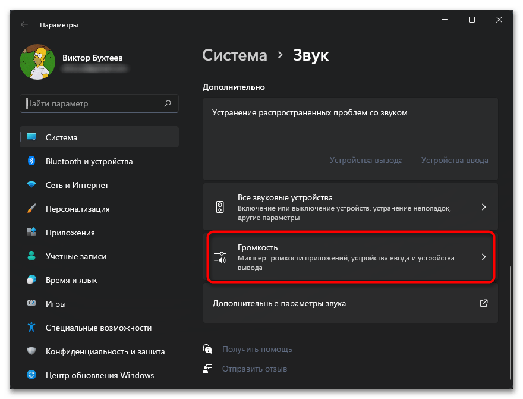Open Специальные возможности settings
This screenshot has width=523, height=399.
(x=98, y=328)
